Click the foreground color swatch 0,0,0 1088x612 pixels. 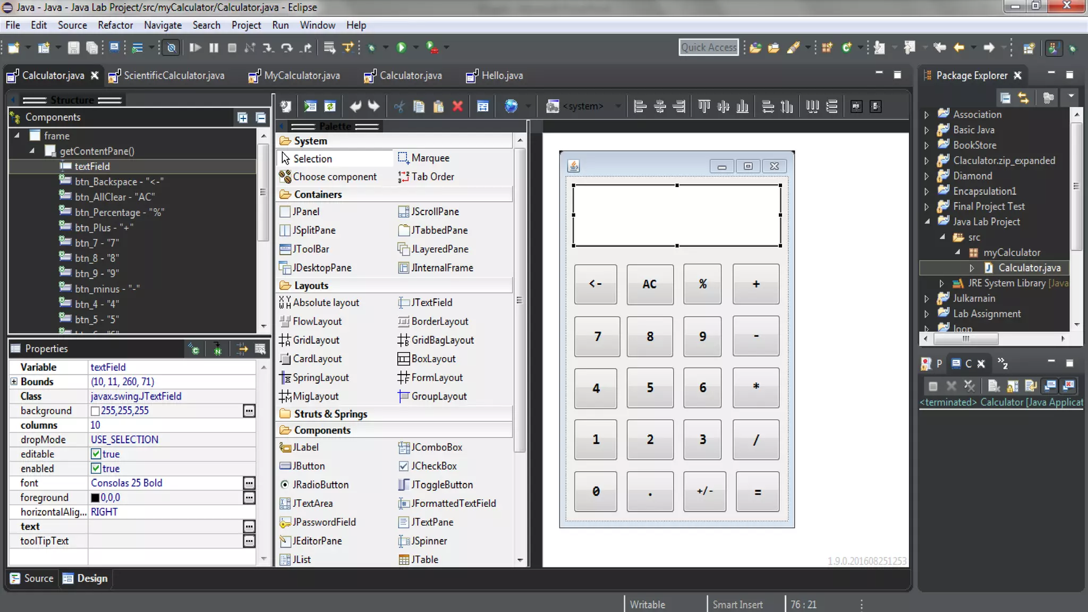coord(95,498)
